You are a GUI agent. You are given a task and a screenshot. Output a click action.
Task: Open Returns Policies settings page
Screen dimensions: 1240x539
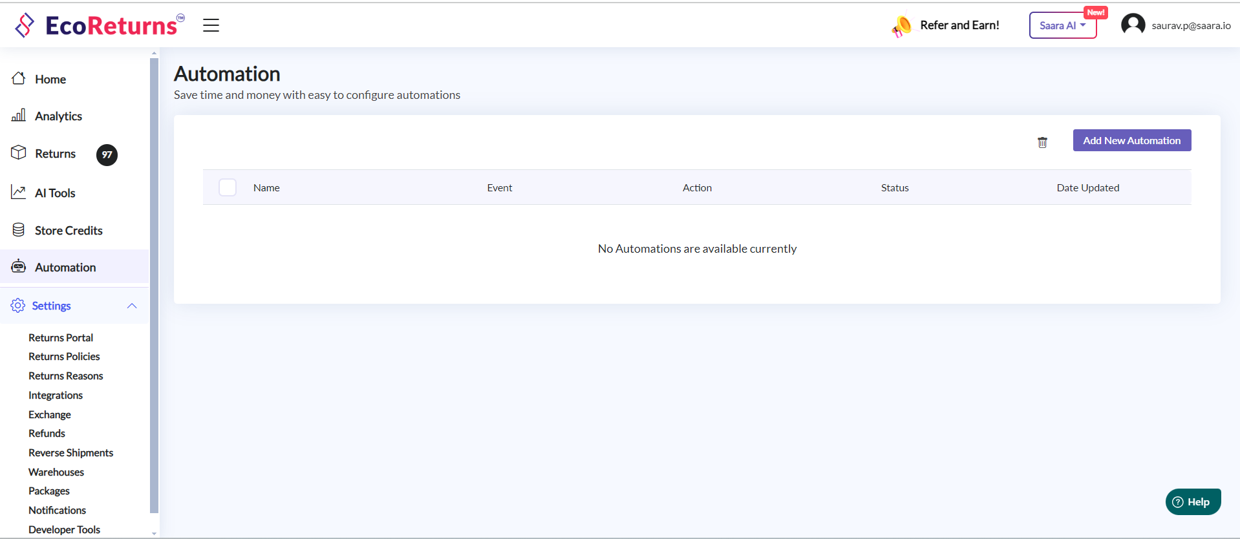click(64, 357)
